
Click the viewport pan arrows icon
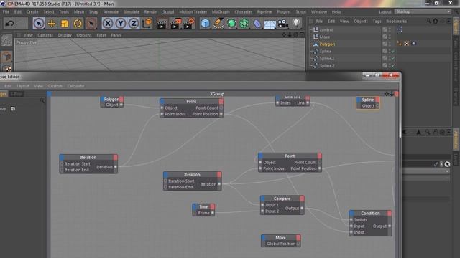click(x=284, y=35)
